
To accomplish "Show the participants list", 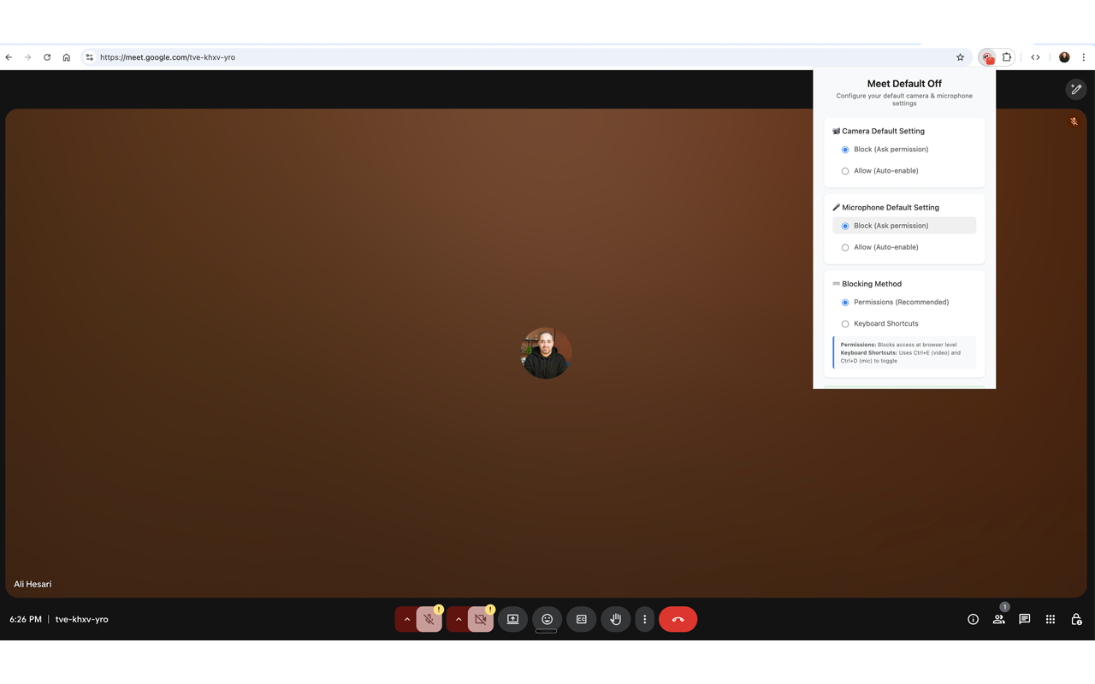I will (x=998, y=619).
